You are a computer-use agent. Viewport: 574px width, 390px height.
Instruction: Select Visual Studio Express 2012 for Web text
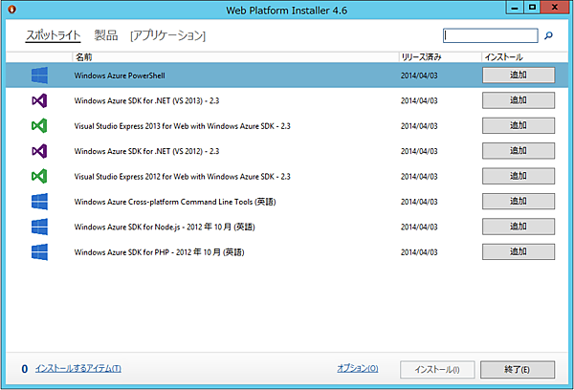coord(183,177)
